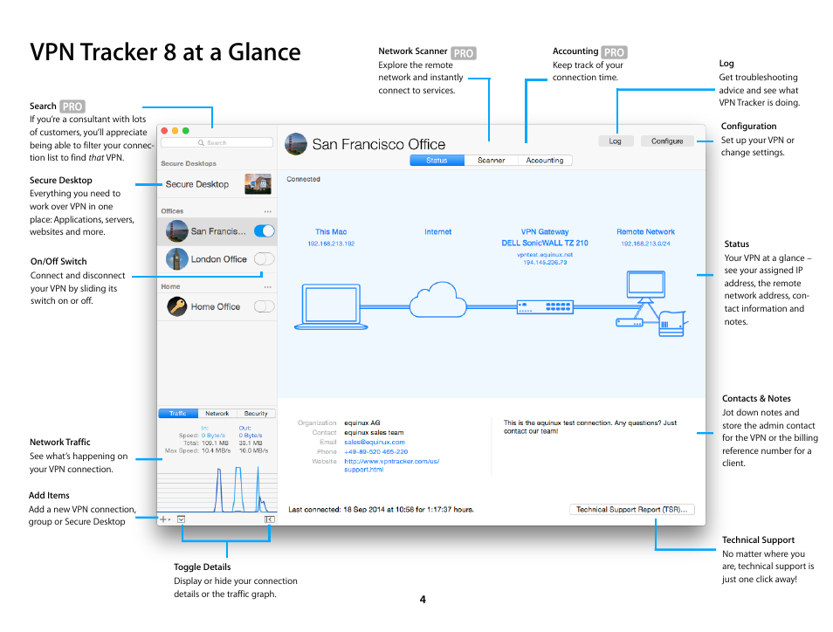
Task: Click the This Mac label
Action: tap(331, 232)
